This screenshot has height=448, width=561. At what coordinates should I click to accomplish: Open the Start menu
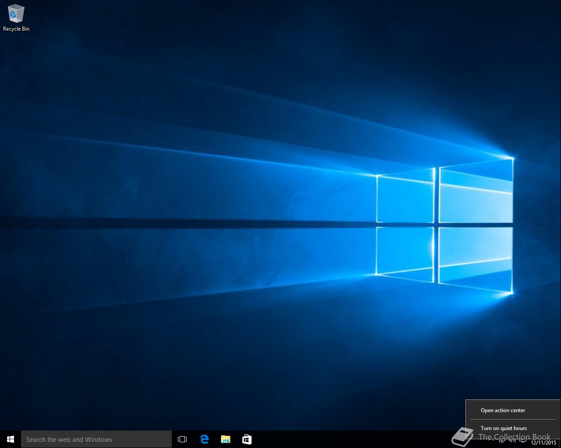(x=11, y=439)
